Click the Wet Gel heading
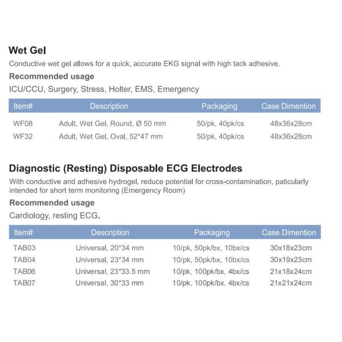The width and height of the screenshot is (342, 342). tap(27, 51)
